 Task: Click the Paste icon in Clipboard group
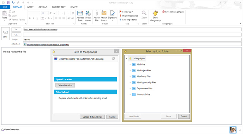pos(4,14)
